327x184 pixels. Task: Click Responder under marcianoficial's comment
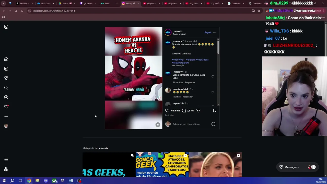tap(188, 97)
